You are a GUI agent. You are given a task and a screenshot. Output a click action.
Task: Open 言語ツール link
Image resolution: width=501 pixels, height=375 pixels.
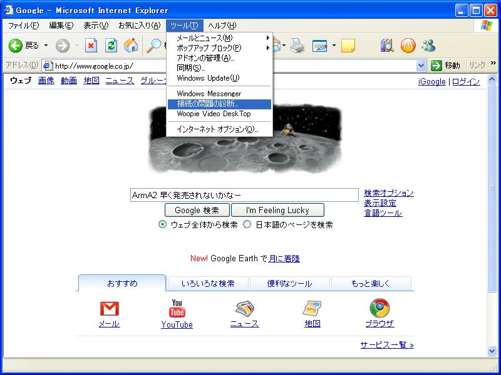(383, 213)
